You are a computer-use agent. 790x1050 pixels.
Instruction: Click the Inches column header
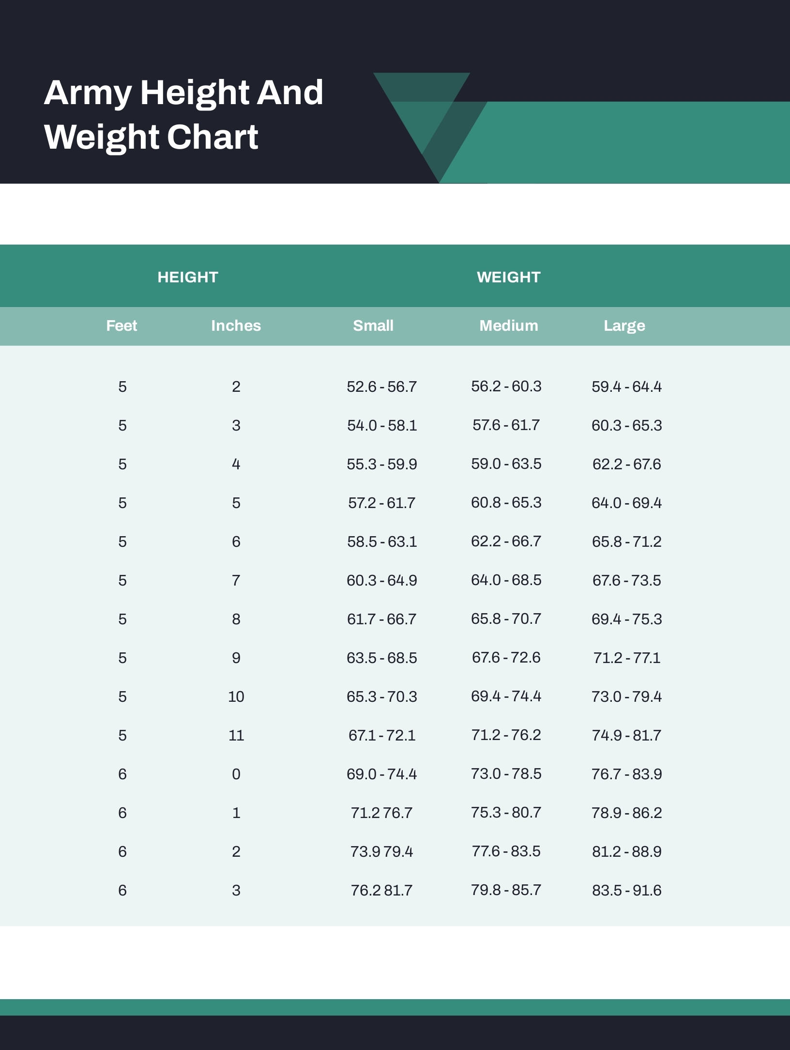[x=236, y=325]
